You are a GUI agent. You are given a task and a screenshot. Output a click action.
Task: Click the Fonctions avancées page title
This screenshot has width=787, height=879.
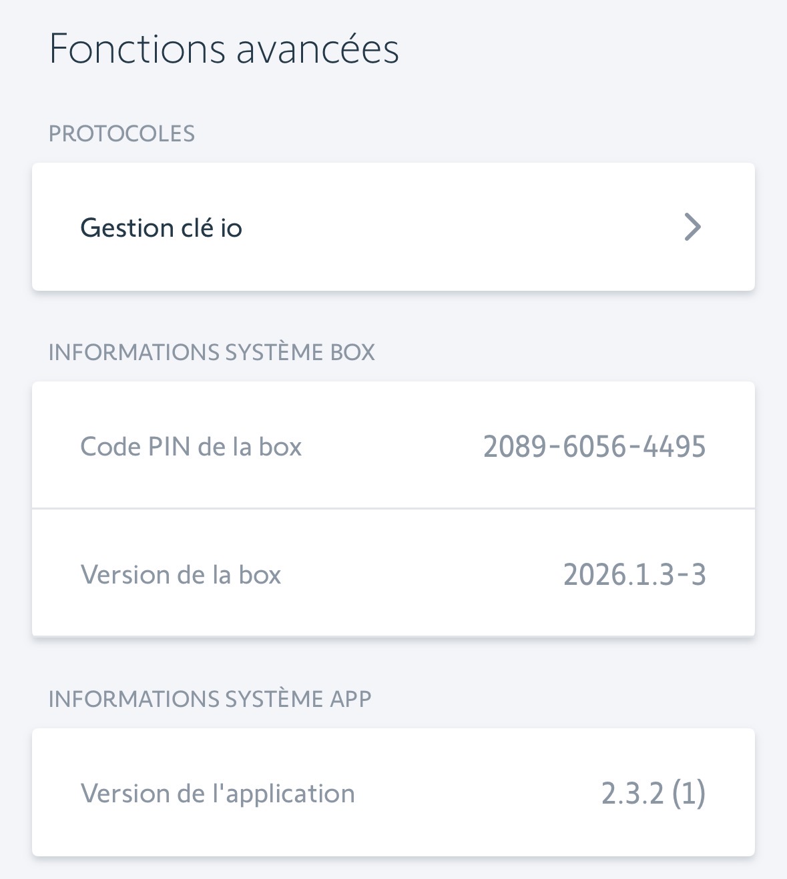[x=224, y=49]
